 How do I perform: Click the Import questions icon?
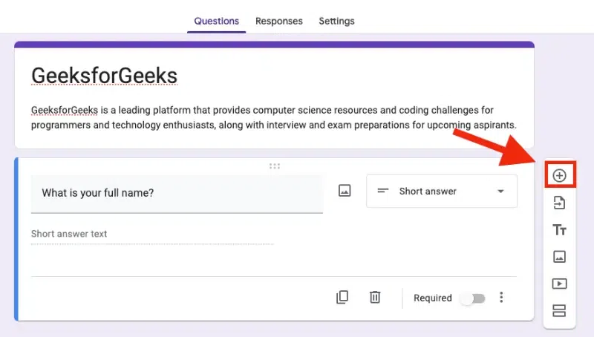click(560, 203)
